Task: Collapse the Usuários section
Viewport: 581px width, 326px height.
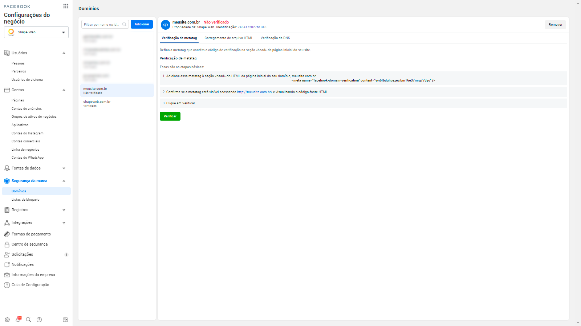Action: click(64, 53)
